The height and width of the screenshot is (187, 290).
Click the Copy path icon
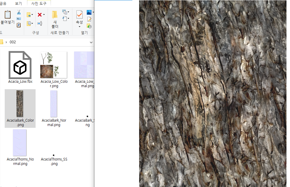point(19,19)
